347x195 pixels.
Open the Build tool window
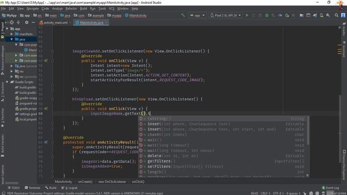coord(50,188)
